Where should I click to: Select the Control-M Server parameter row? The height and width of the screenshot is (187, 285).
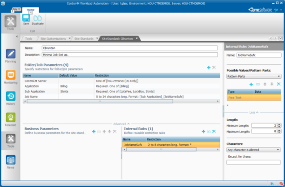point(121,81)
